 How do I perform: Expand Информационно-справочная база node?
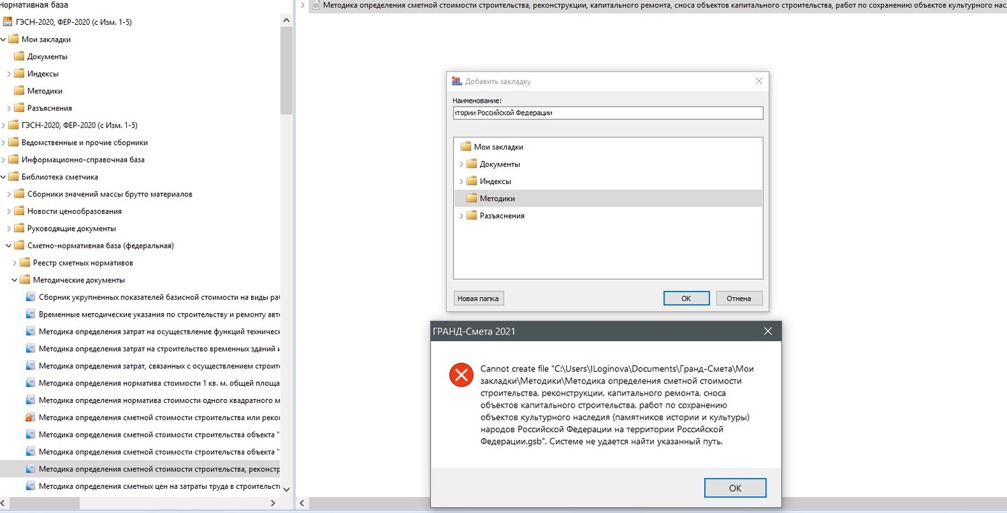coord(3,160)
